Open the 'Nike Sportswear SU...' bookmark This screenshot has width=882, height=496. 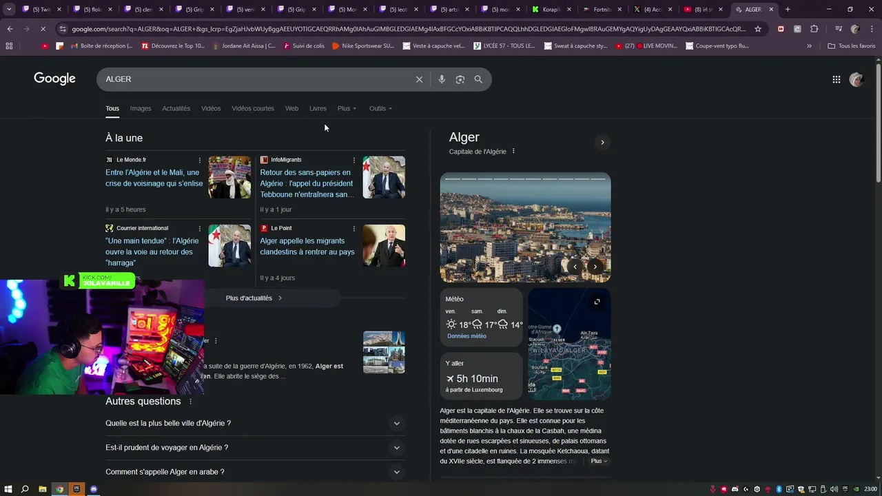coord(362,45)
